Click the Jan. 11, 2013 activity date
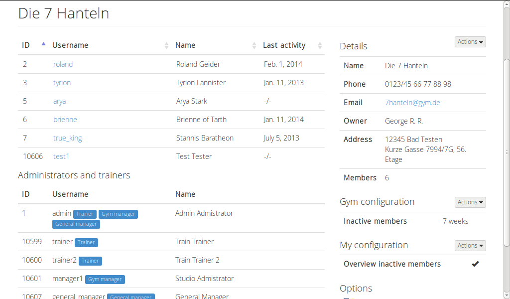The image size is (510, 299). [x=283, y=83]
